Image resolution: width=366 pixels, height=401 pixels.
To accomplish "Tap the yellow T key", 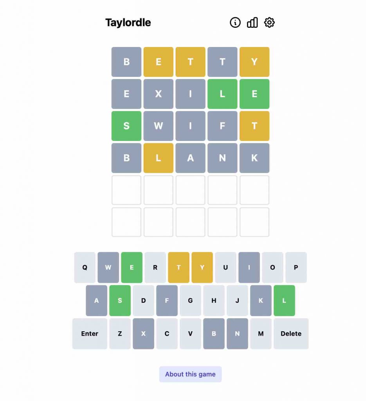I will tap(178, 267).
